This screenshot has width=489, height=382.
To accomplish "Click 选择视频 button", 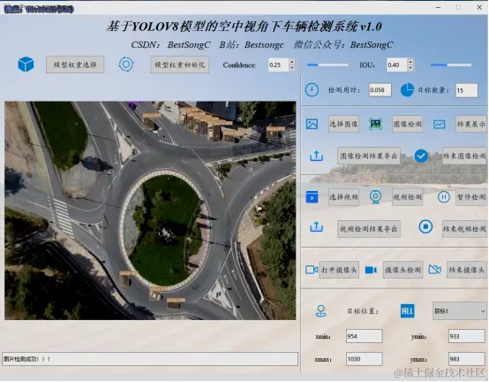I will point(343,197).
